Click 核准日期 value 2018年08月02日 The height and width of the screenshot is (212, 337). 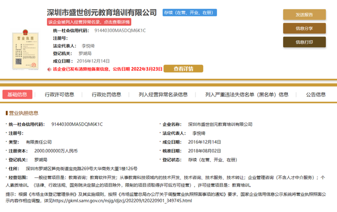[x=205, y=151]
